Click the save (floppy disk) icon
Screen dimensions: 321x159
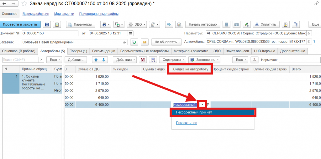coord(47,24)
